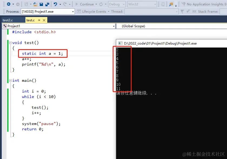Viewport: 227px width, 159px height.
Task: Collapse the int main() function block
Action: [10, 81]
